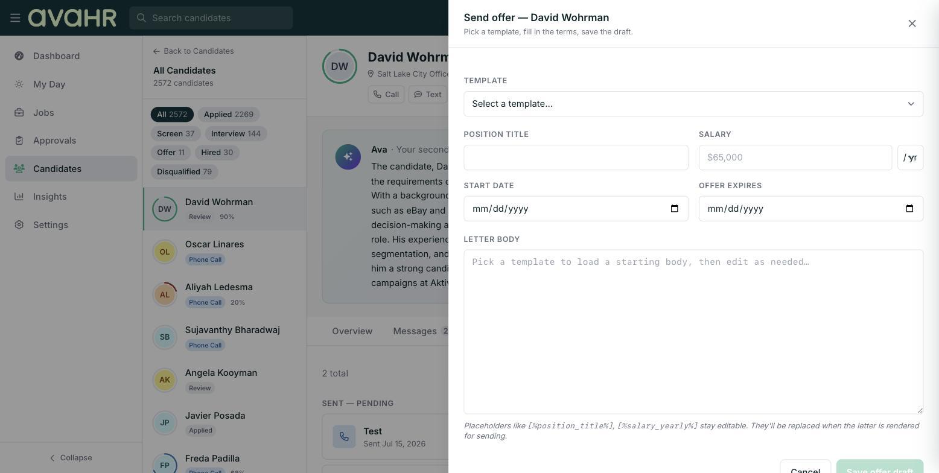
Task: Collapse the sidebar
Action: [x=71, y=458]
